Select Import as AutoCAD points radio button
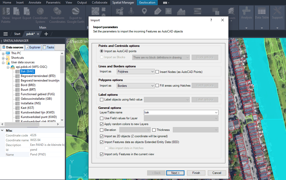This screenshot has width=286, height=180. [x=102, y=51]
